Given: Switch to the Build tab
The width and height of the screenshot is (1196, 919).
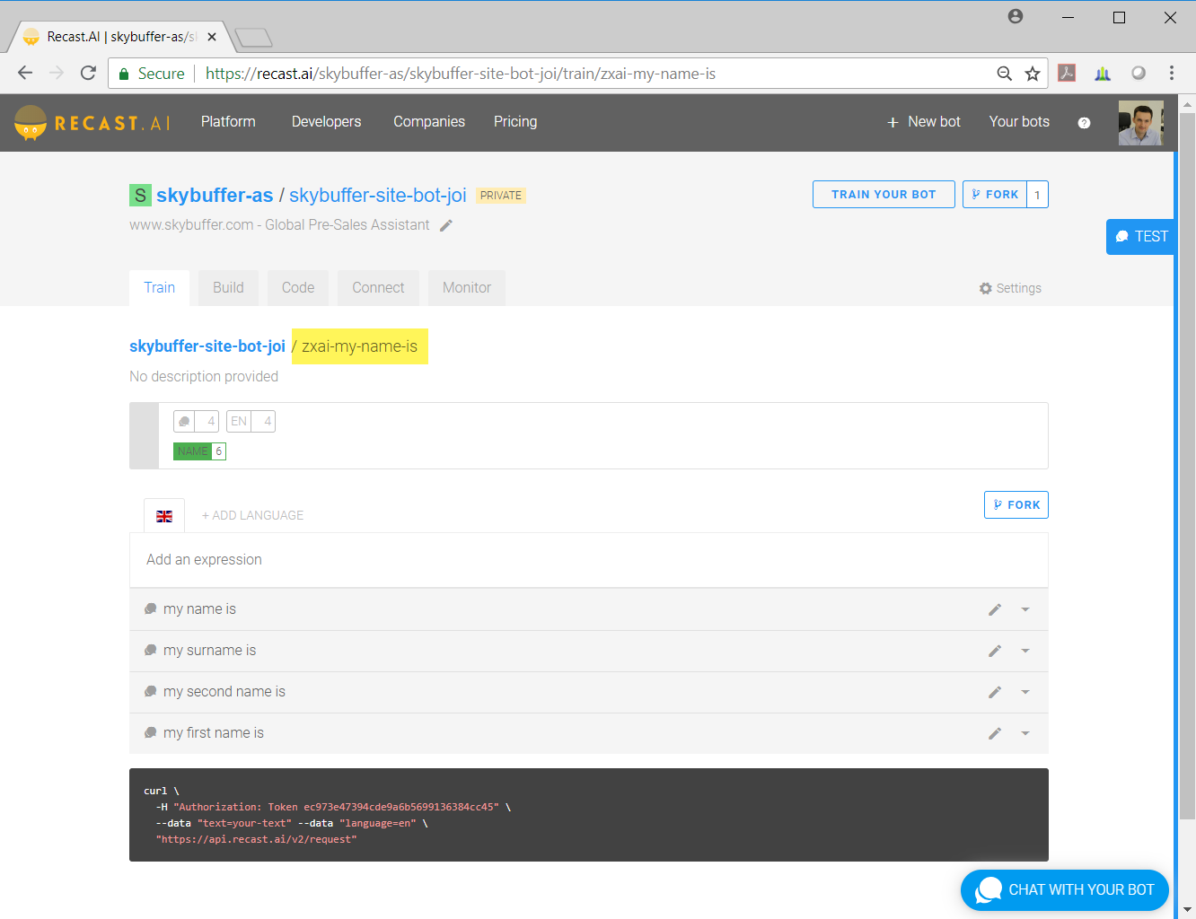Looking at the screenshot, I should pyautogui.click(x=228, y=288).
